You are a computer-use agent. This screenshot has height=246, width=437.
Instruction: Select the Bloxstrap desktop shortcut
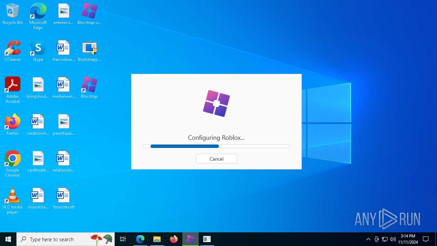point(89,88)
